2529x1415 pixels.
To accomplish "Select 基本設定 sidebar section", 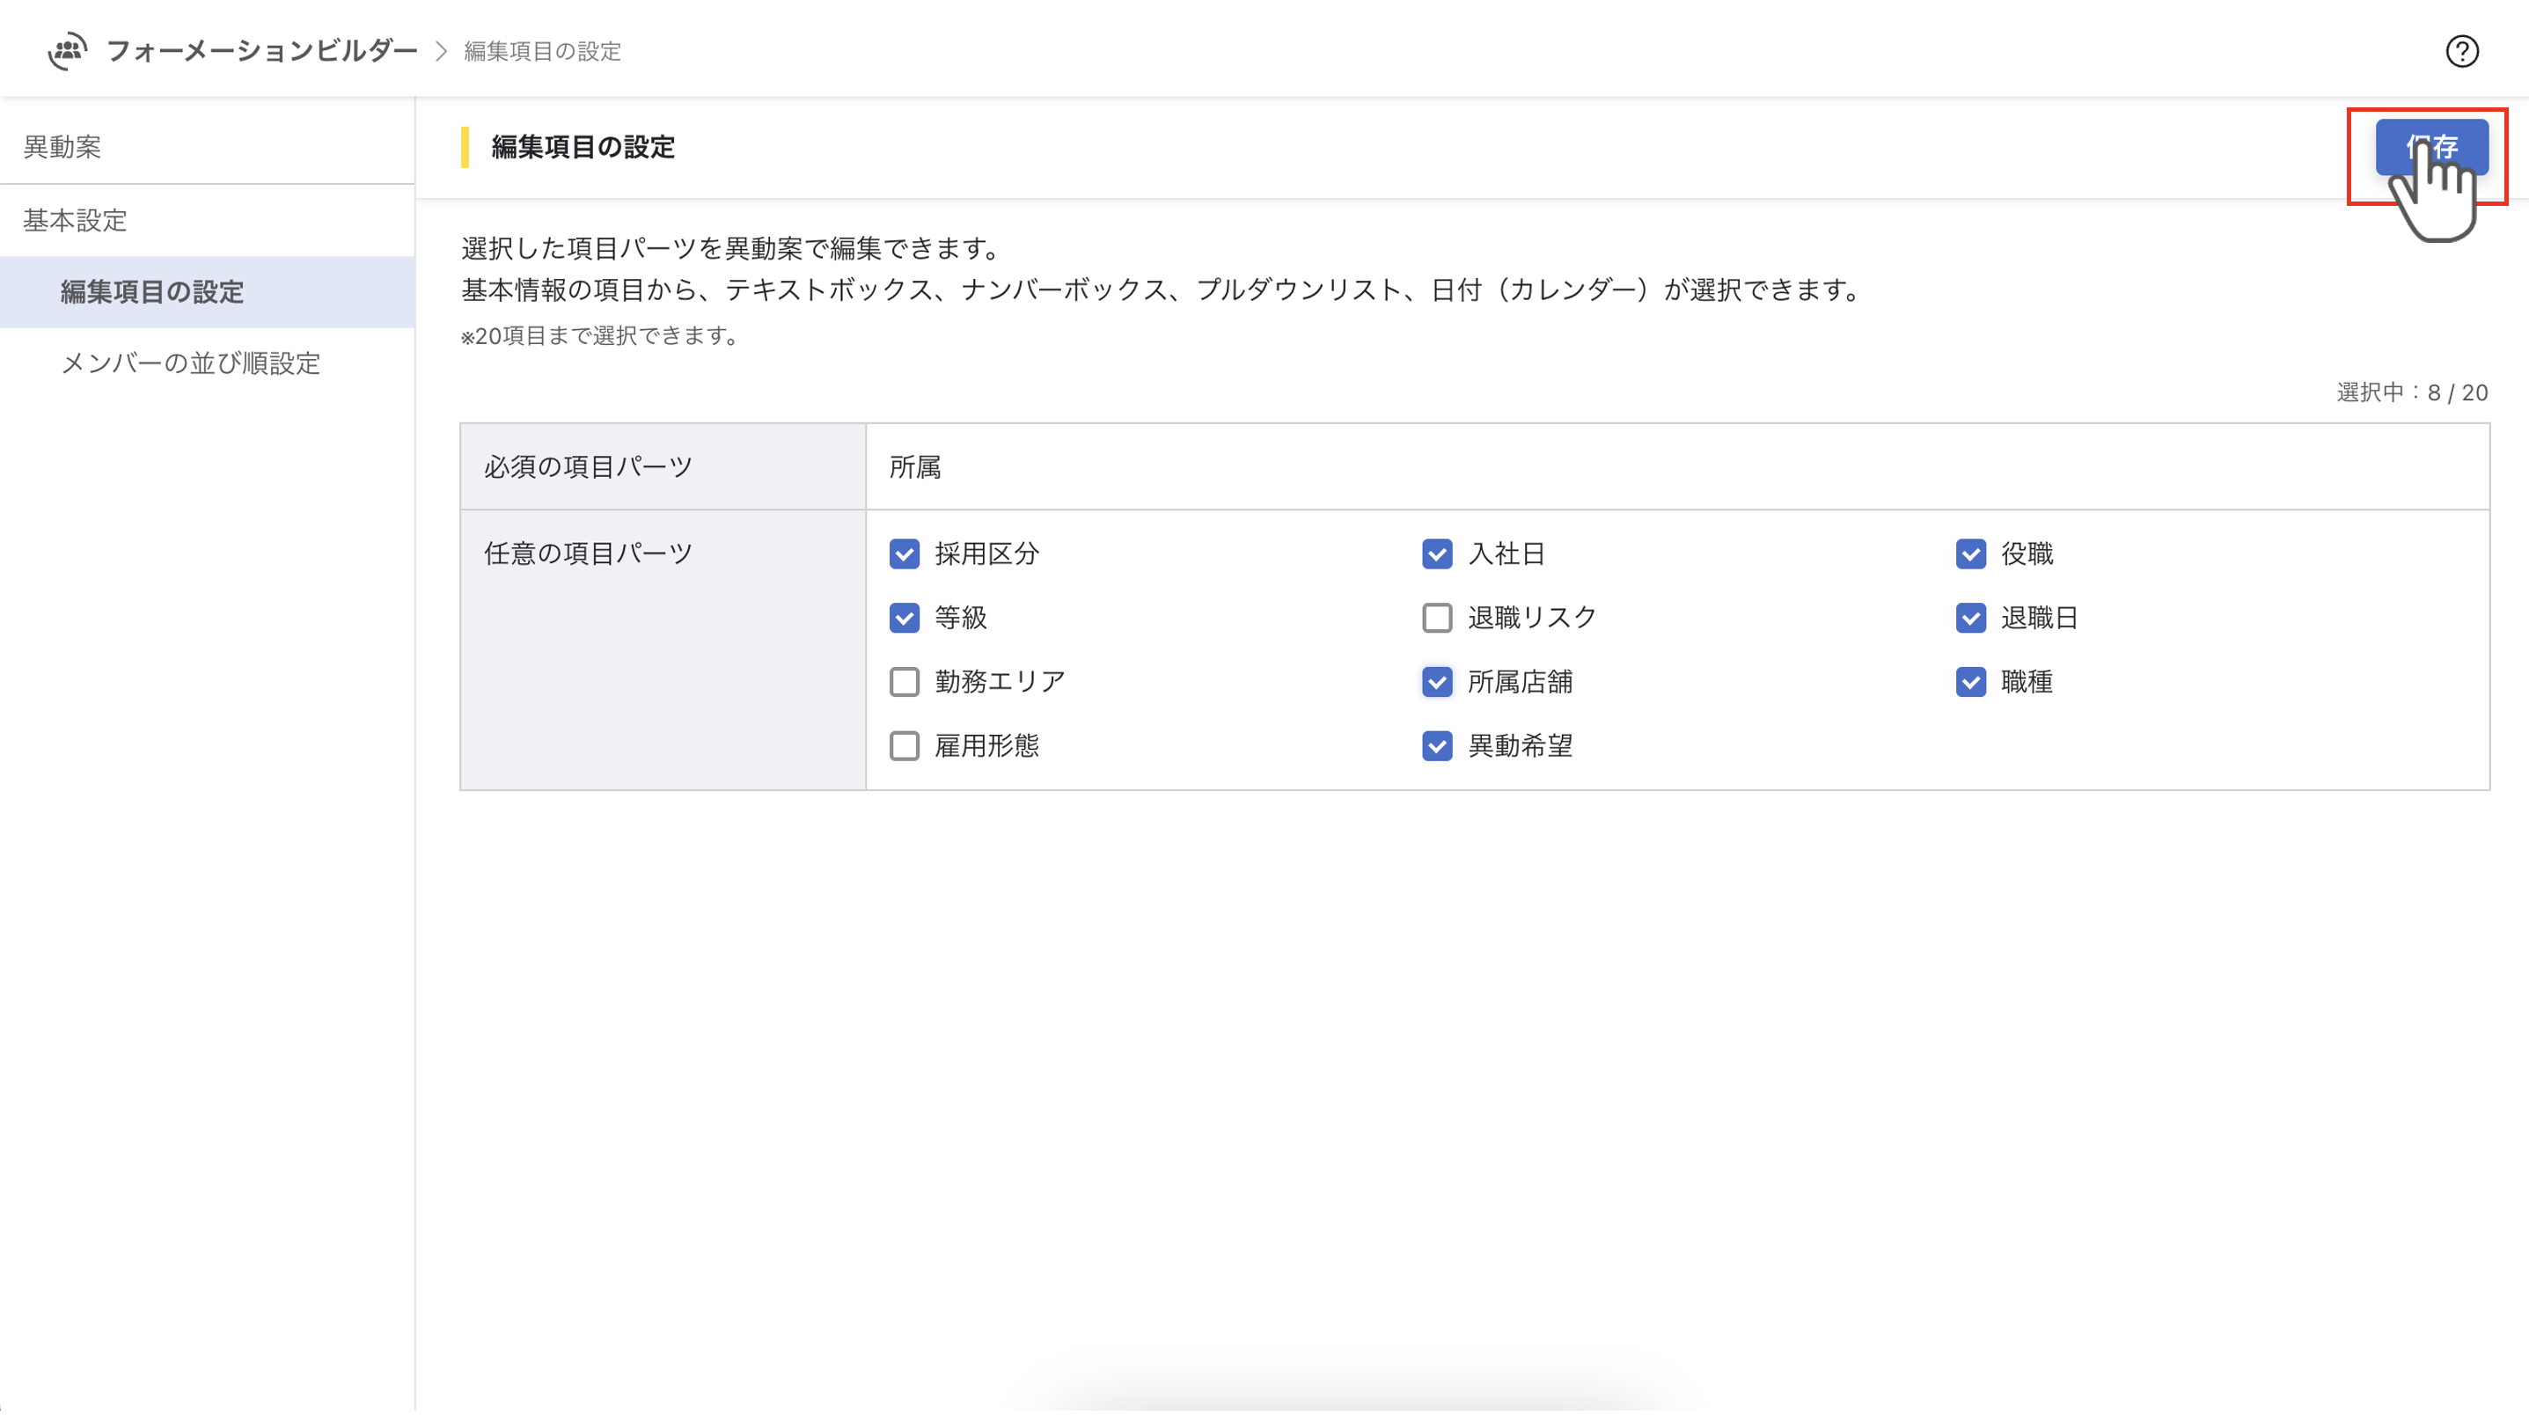I will click(76, 221).
